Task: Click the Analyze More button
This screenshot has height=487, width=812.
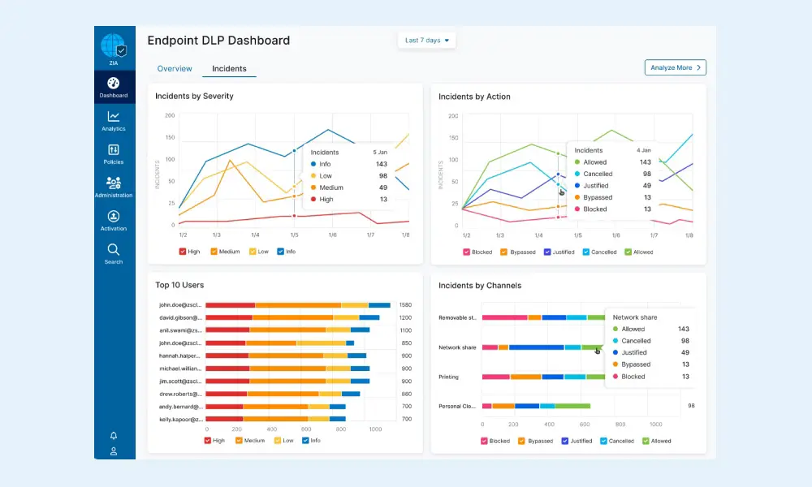Action: click(x=675, y=68)
